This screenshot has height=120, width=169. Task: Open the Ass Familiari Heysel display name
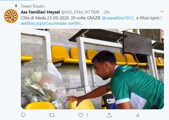pyautogui.click(x=40, y=12)
